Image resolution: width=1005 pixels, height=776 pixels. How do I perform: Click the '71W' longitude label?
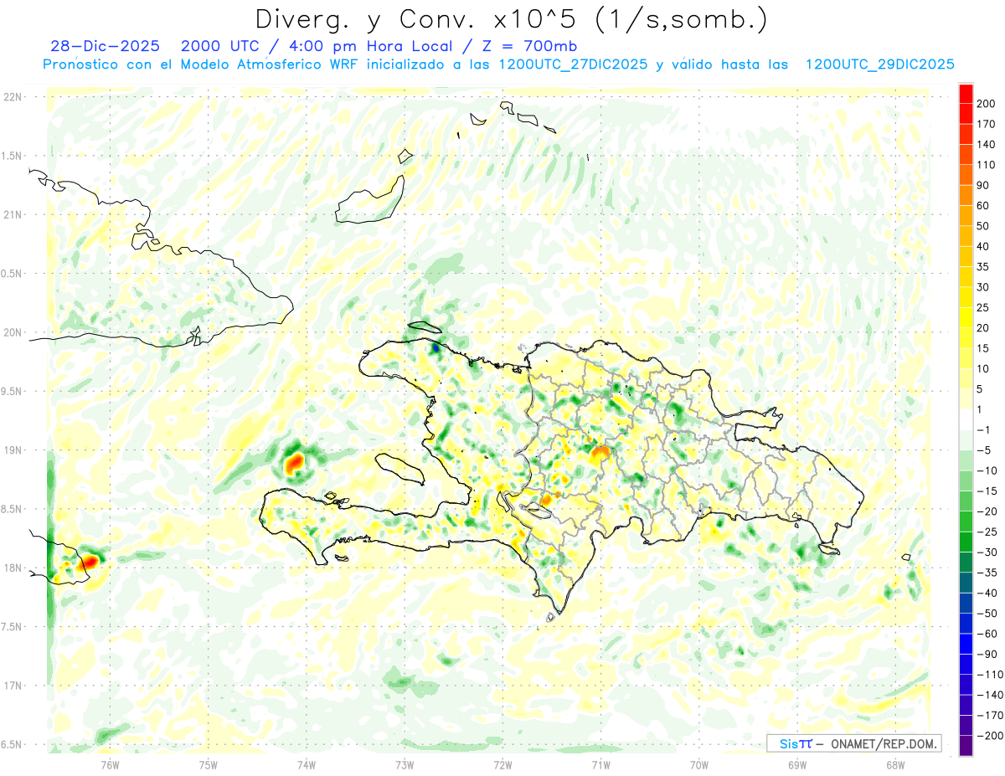click(x=600, y=763)
